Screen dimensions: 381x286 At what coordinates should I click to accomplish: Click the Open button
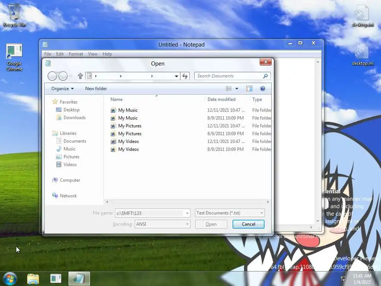[211, 224]
